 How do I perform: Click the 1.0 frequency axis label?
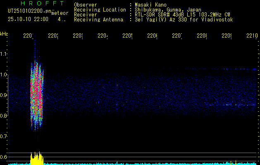tap(4, 75)
